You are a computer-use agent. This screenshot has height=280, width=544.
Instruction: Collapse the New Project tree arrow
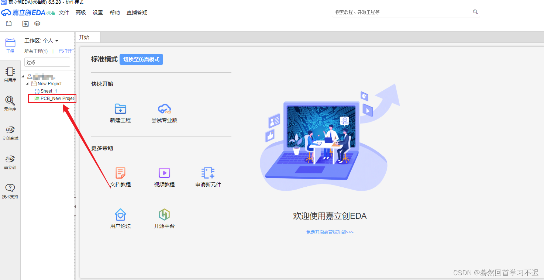[27, 84]
